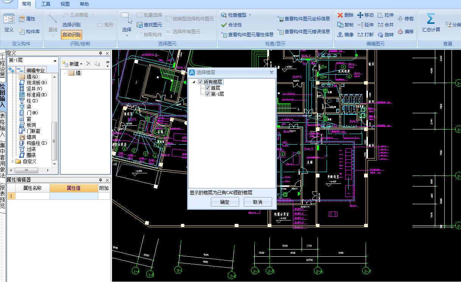Select the 移动 move tool
Screen dimensions: 461x282
(366, 15)
